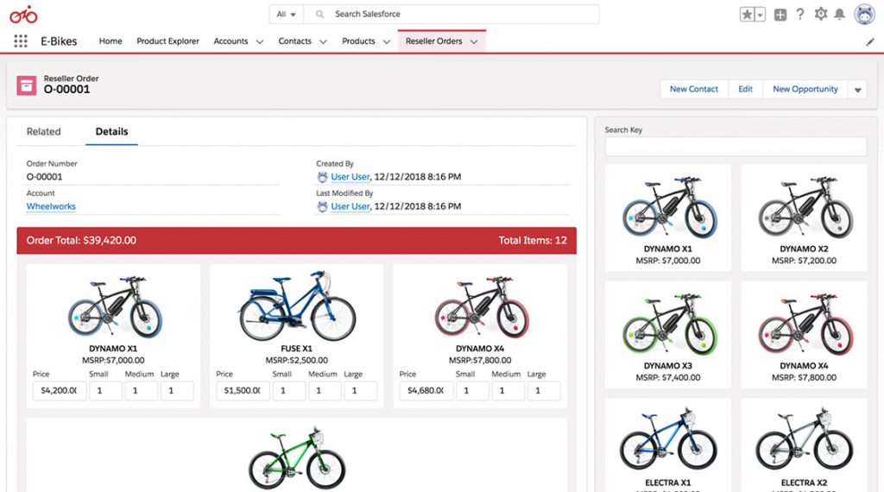Viewport: 884px width, 492px height.
Task: Select the ELECTRA X1 product tile
Action: point(668,445)
